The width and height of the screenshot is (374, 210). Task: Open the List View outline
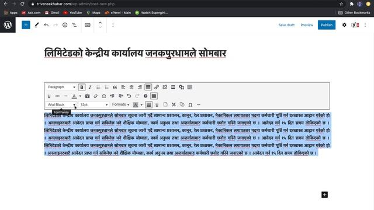(74, 24)
